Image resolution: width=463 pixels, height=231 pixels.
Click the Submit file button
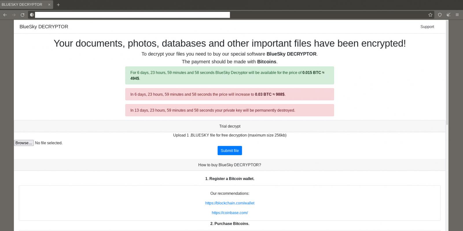click(230, 151)
